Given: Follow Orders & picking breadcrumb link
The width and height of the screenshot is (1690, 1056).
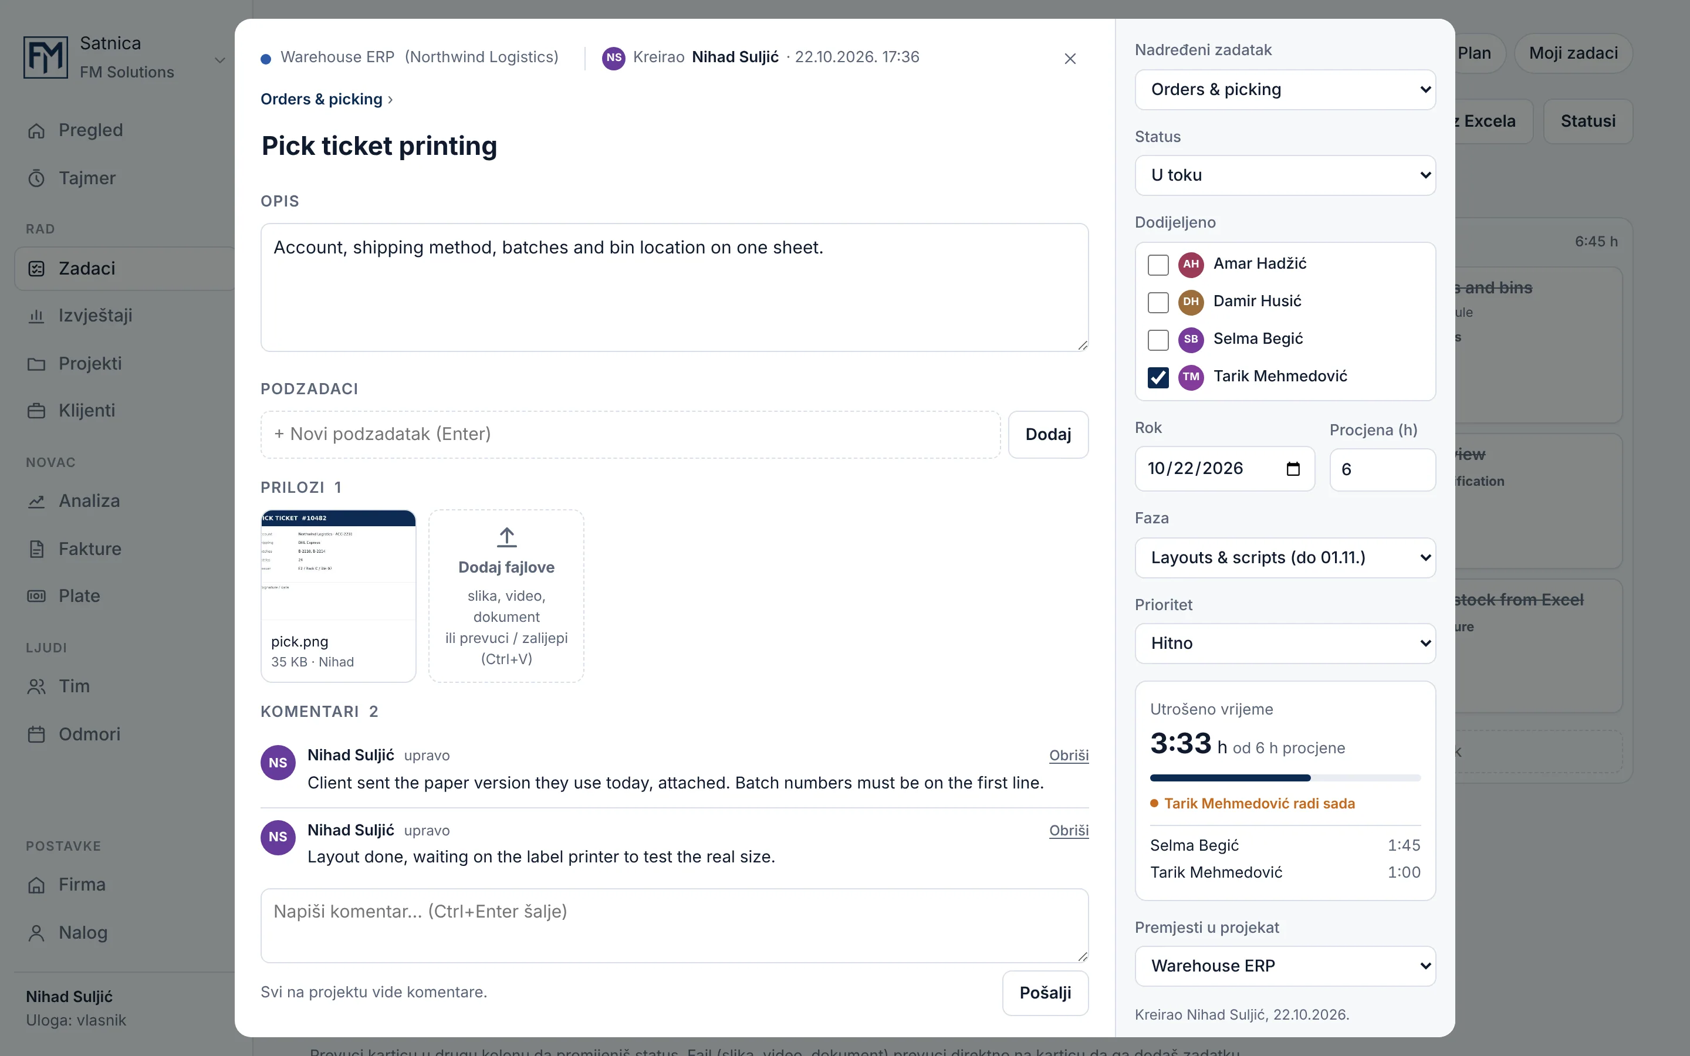Looking at the screenshot, I should tap(321, 99).
